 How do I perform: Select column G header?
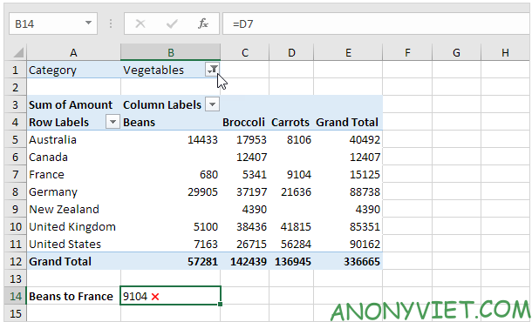[x=457, y=52]
